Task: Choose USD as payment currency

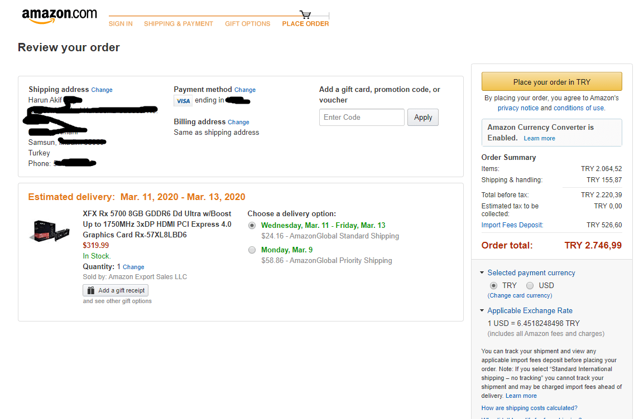Action: (x=530, y=285)
